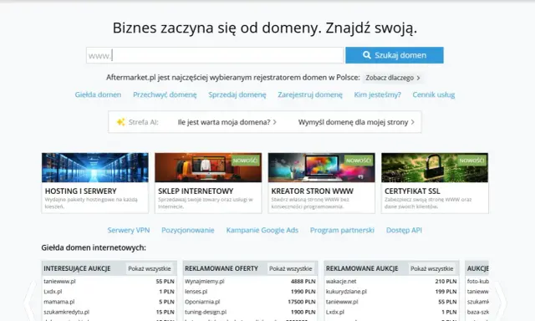Click the SKLEP INTERNETOWY heading
This screenshot has height=321, width=535.
[x=196, y=191]
